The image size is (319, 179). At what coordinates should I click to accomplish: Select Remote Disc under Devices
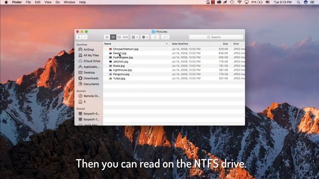point(89,96)
